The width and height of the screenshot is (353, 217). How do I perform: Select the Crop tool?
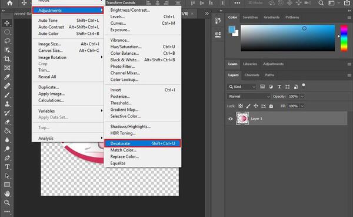(x=7, y=59)
